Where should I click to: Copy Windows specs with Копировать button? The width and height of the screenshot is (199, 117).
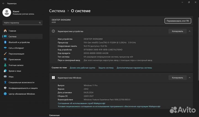[177, 78]
